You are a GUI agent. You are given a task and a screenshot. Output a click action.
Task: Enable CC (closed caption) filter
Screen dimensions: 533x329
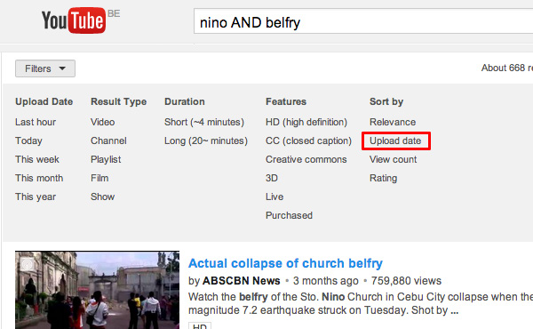[x=308, y=140]
